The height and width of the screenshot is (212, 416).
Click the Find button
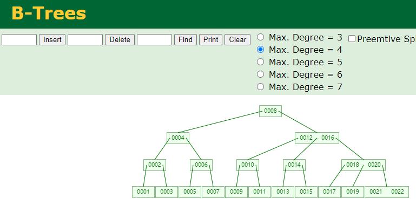tap(186, 40)
